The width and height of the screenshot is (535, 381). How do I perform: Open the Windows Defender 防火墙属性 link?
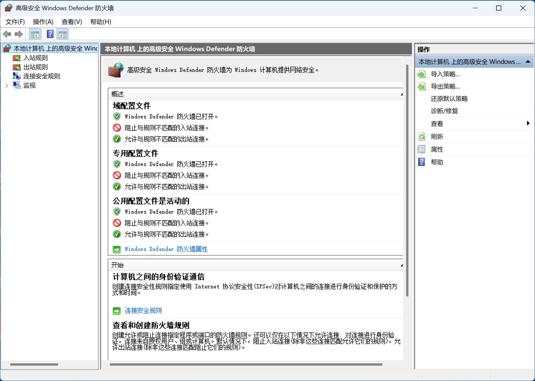166,249
